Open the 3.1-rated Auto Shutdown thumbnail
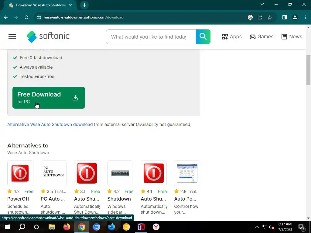Viewport: 311px width, 233px height. 87,173
